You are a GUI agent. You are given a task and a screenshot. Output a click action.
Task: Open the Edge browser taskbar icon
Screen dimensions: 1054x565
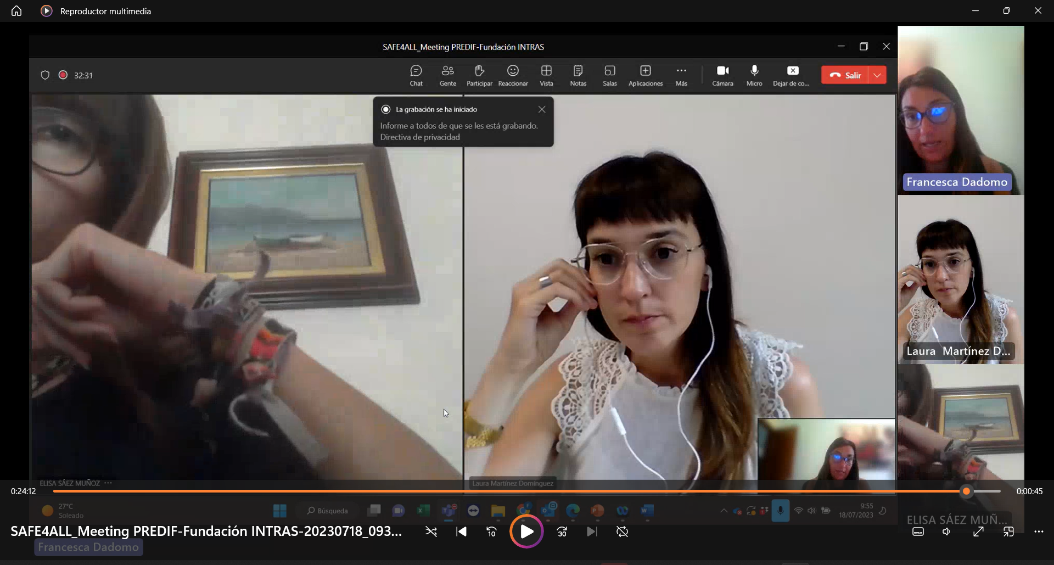pyautogui.click(x=573, y=511)
